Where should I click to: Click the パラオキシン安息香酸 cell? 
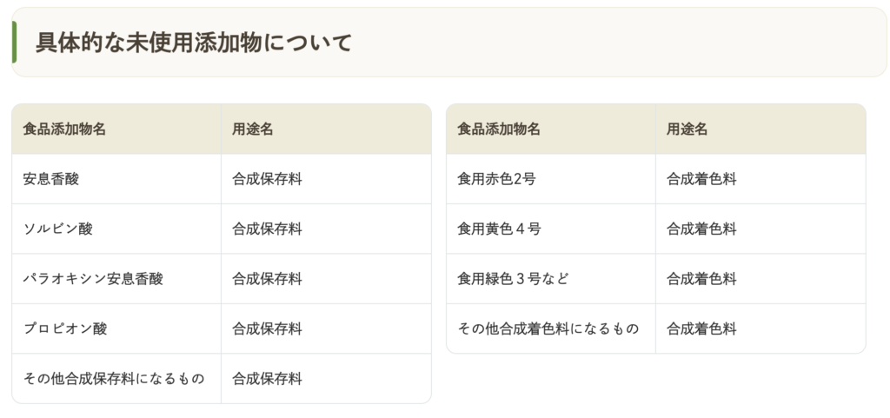(93, 279)
